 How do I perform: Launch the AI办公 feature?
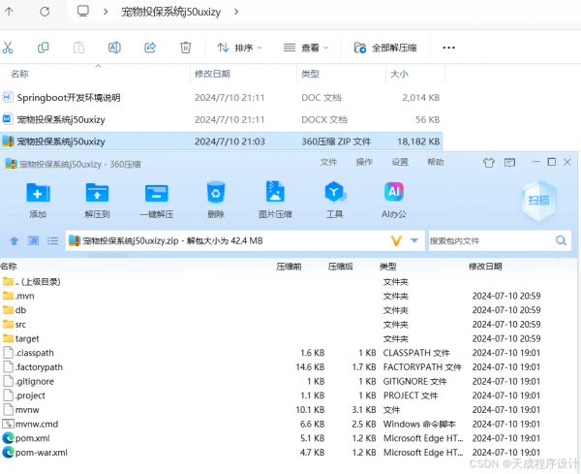click(x=394, y=194)
